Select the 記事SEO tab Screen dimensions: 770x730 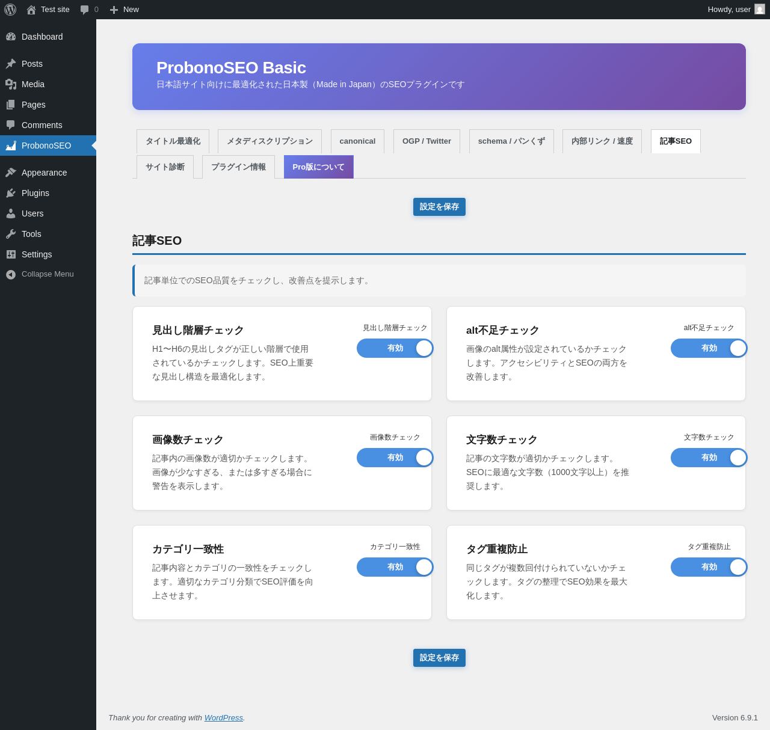[x=676, y=141]
